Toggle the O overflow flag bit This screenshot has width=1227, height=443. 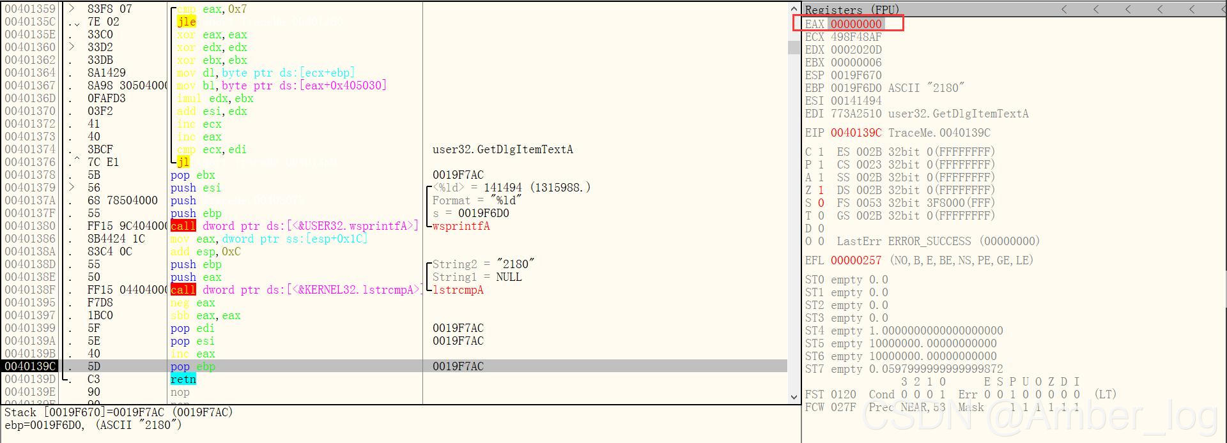click(821, 241)
